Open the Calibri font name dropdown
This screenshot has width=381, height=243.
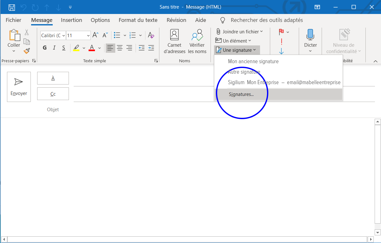point(63,36)
